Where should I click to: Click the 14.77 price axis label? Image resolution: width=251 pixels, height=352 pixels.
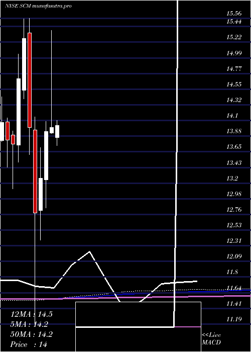click(x=234, y=69)
